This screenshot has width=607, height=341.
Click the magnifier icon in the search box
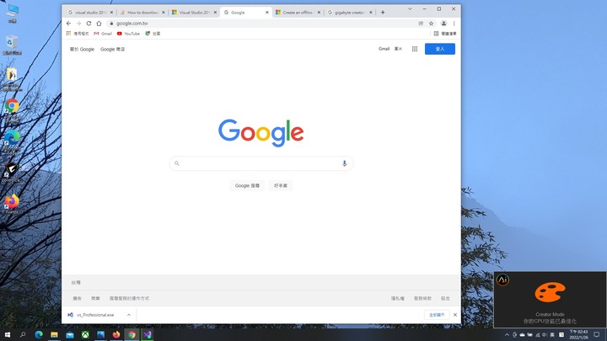point(177,163)
